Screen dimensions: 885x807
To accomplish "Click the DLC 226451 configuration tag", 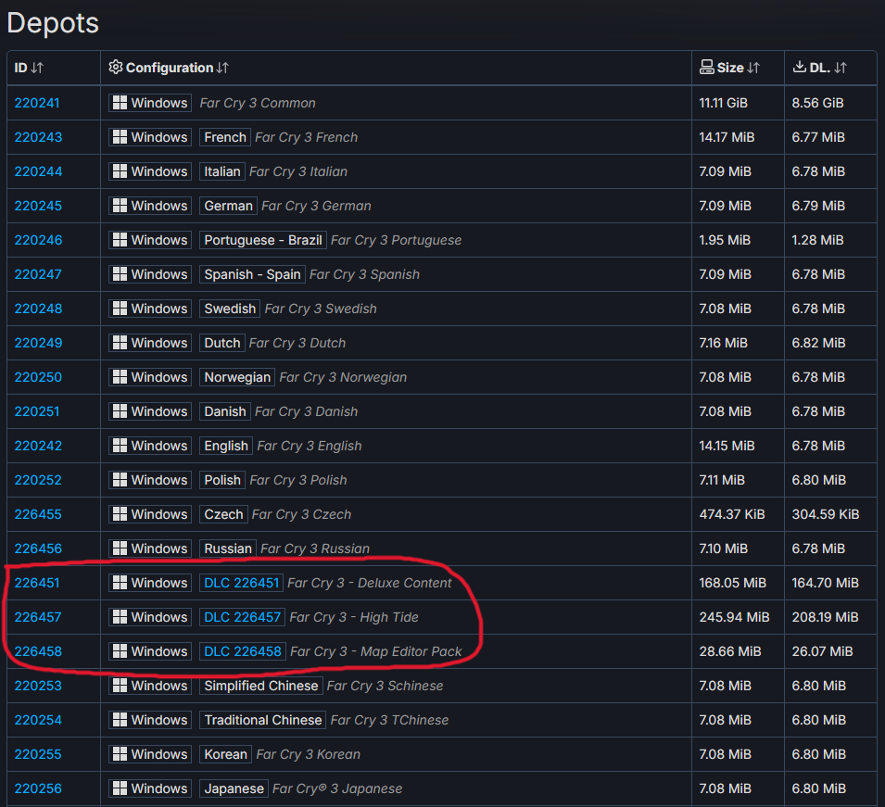I will coord(242,583).
